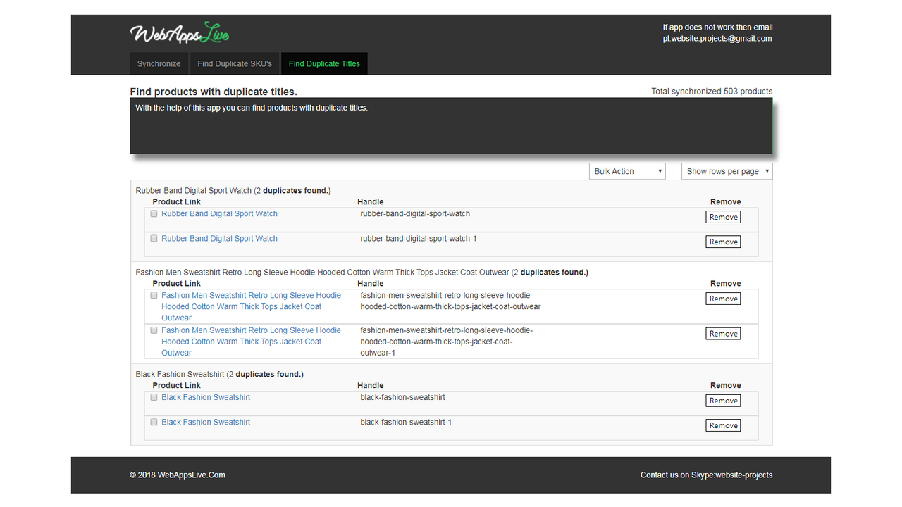Screen dimensions: 902x507
Task: Open first Fashion Men Sweatshirt product link
Action: [x=251, y=306]
